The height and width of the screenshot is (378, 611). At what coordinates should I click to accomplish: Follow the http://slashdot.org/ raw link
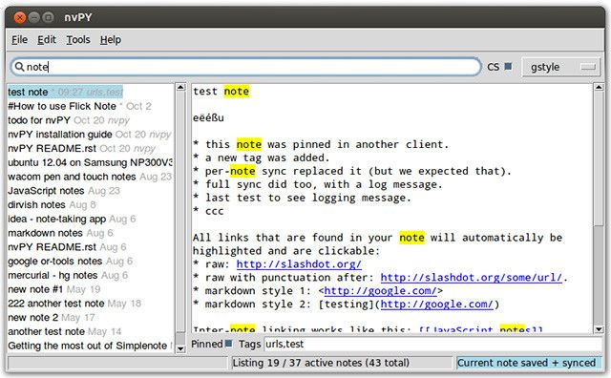click(299, 264)
